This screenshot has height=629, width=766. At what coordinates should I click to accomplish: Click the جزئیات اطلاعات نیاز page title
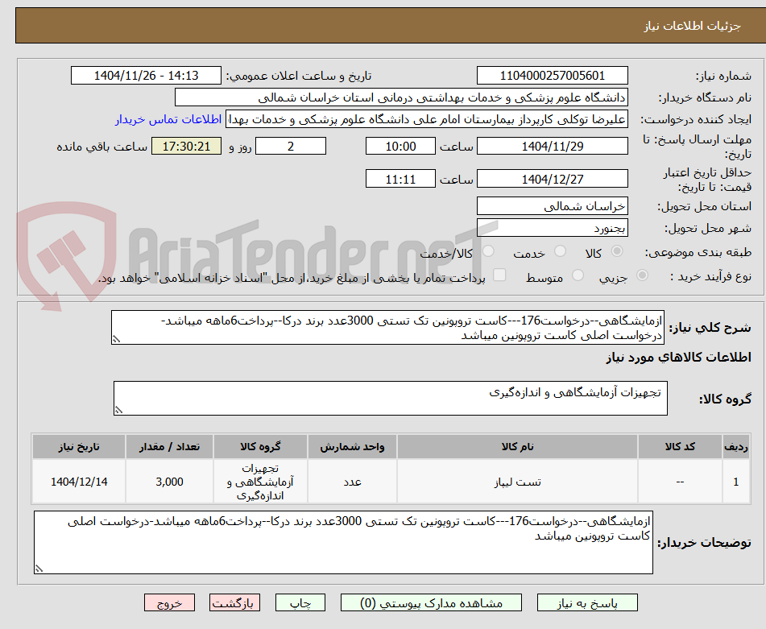pos(692,26)
